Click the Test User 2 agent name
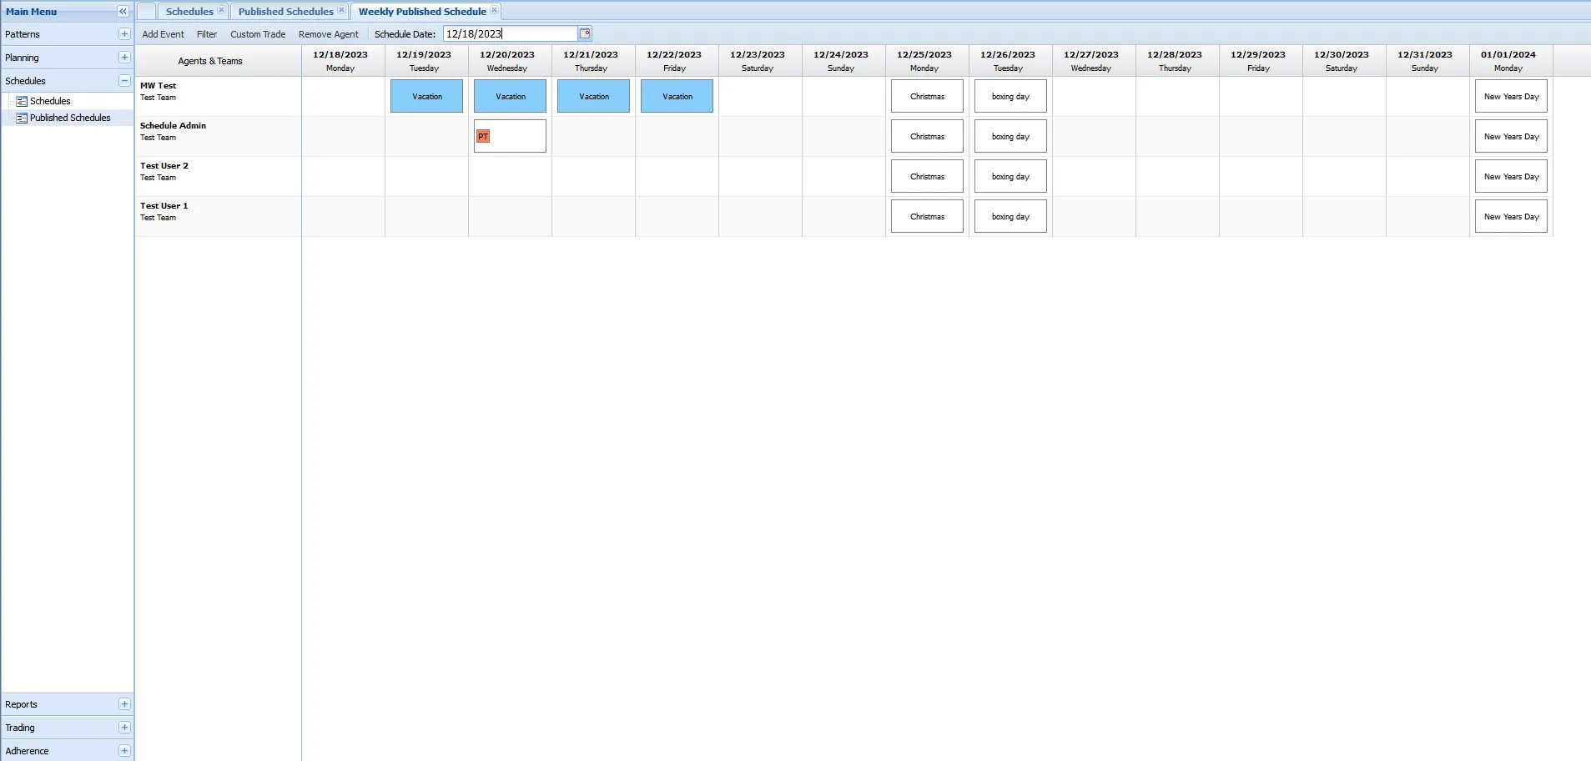 point(164,165)
